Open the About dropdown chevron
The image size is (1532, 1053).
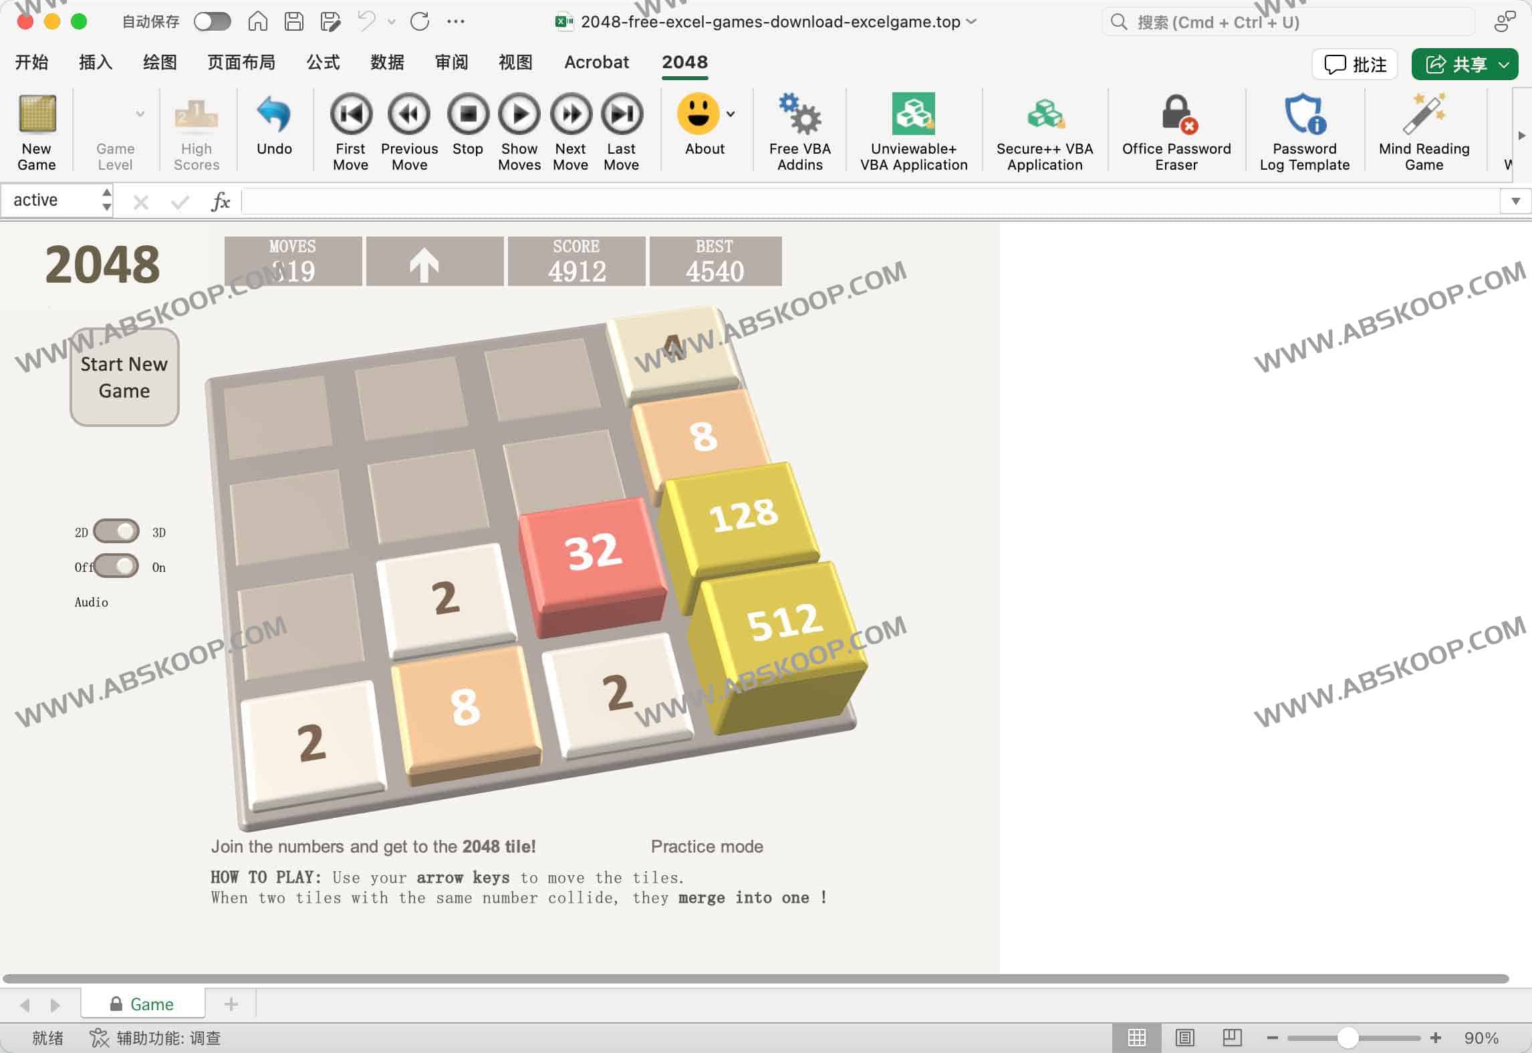click(729, 114)
